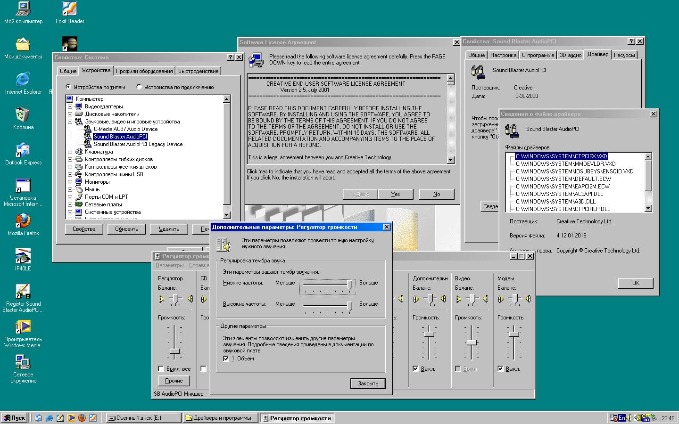Open IF40LE desktop shortcut
The width and height of the screenshot is (679, 424).
click(x=23, y=256)
